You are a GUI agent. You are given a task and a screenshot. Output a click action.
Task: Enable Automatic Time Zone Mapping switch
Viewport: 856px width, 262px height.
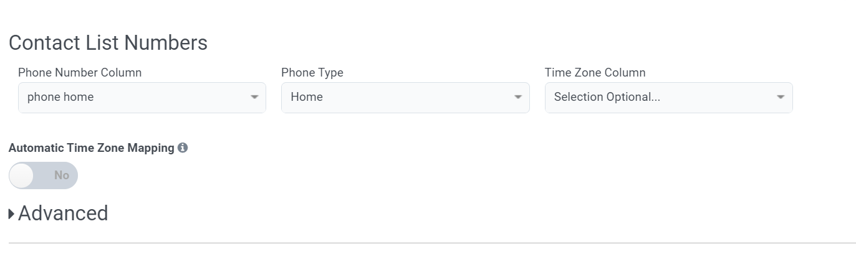coord(43,175)
